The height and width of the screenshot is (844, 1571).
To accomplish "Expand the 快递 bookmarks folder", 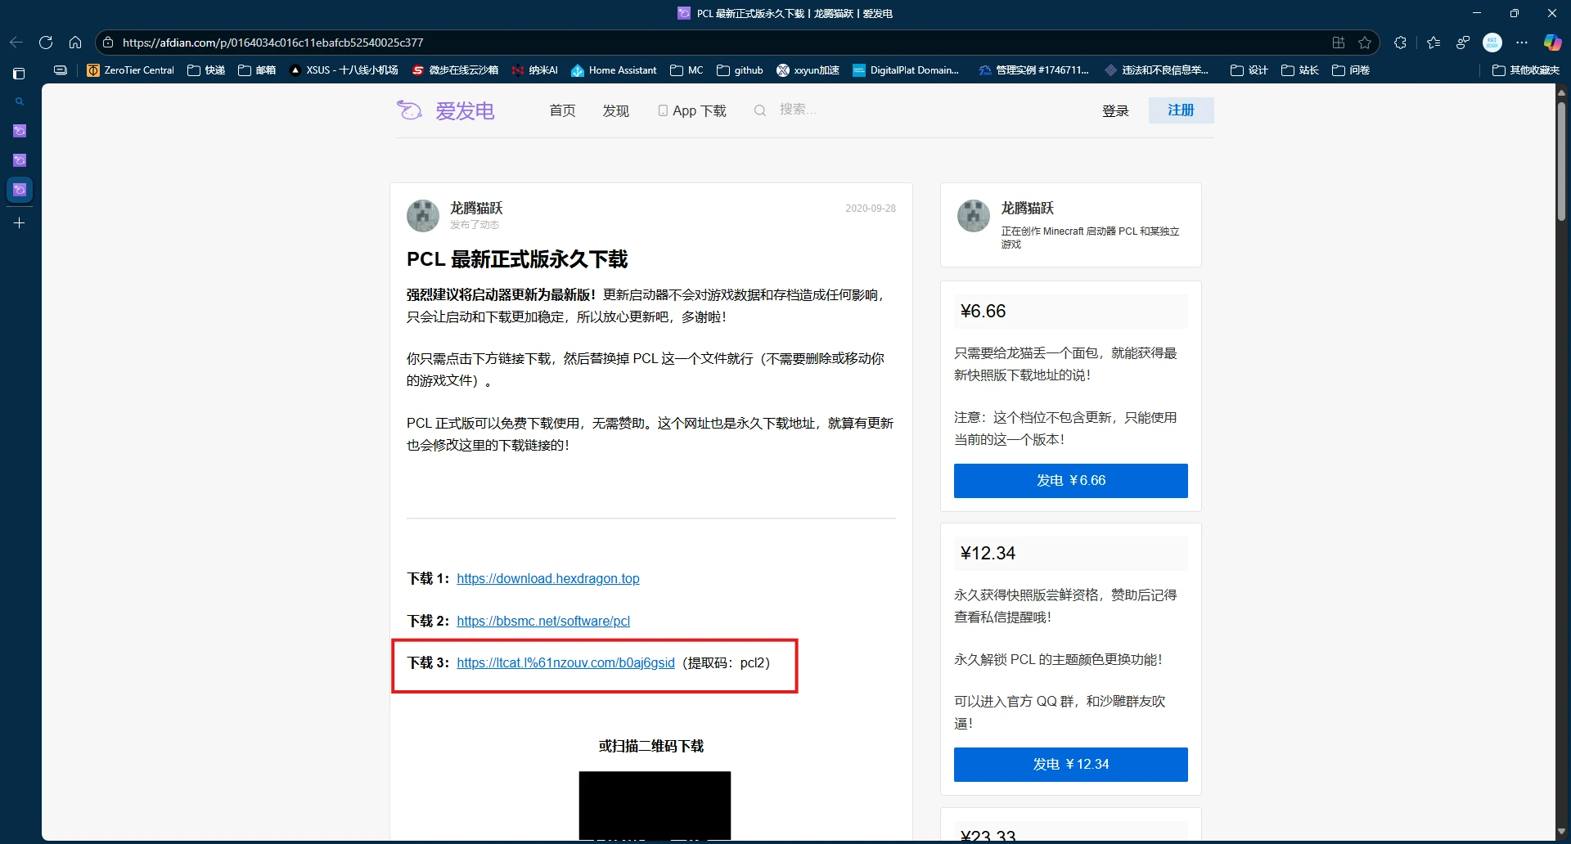I will pos(206,70).
